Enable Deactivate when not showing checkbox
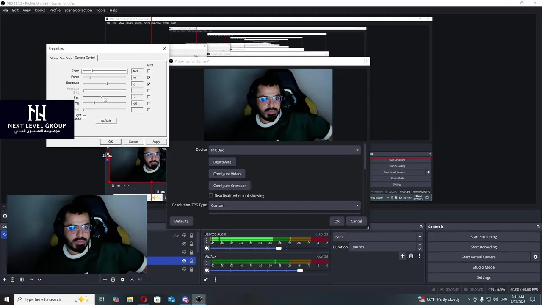542x305 pixels. click(x=211, y=196)
